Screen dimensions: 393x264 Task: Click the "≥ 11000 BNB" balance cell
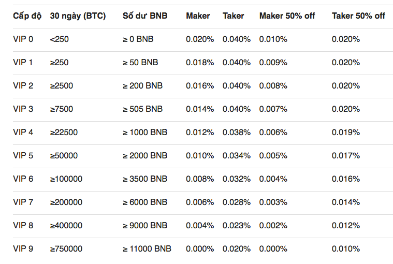point(147,249)
